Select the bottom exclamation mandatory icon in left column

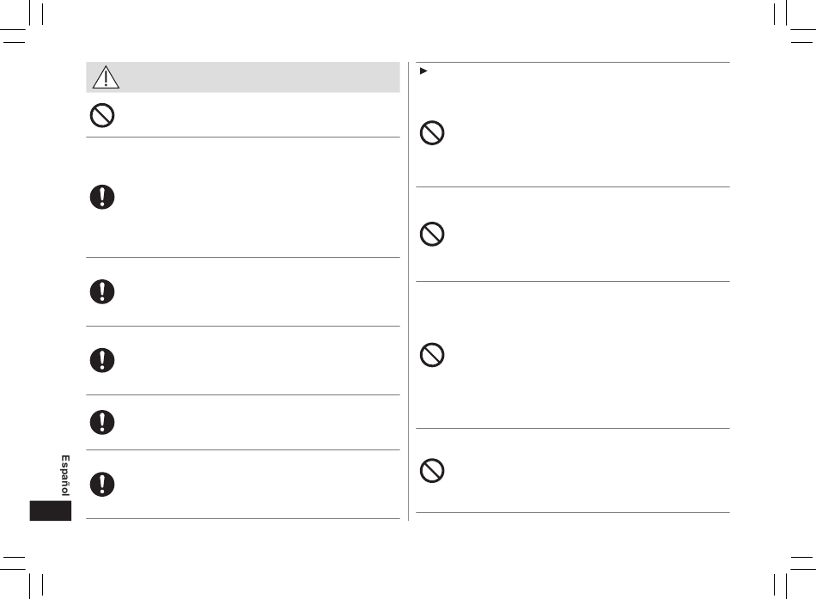pyautogui.click(x=102, y=485)
